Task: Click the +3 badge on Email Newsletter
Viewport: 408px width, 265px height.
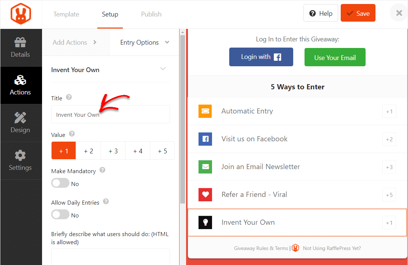Action: click(x=389, y=167)
